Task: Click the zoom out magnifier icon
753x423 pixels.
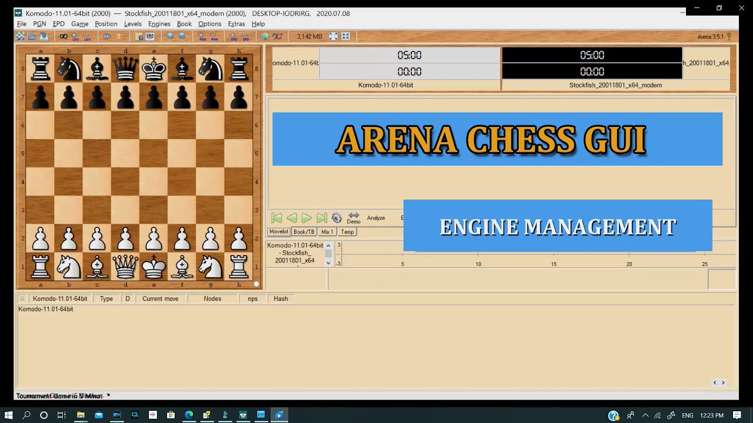Action: pos(182,36)
